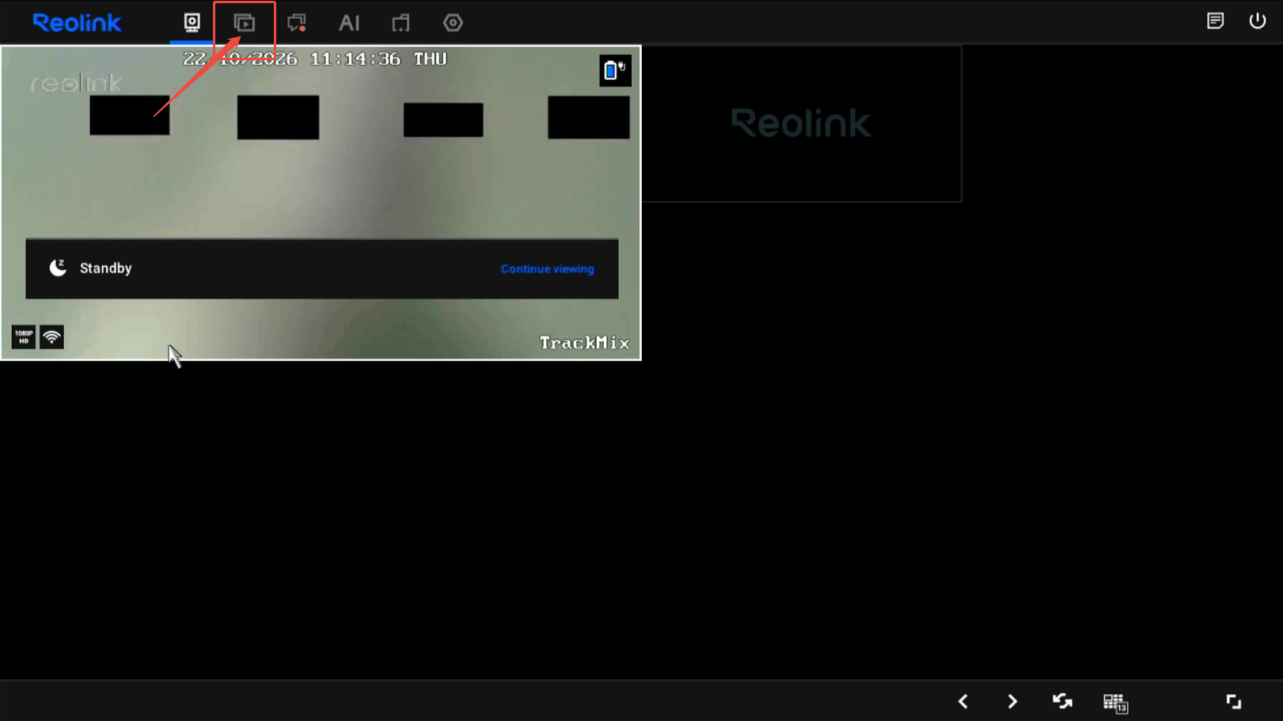Screen dimensions: 1283x721
Task: Select the TrackMix camera feed
Action: [321, 203]
